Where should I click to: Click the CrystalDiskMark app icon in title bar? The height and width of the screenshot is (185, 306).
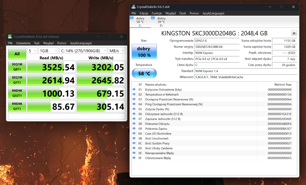coord(10,37)
